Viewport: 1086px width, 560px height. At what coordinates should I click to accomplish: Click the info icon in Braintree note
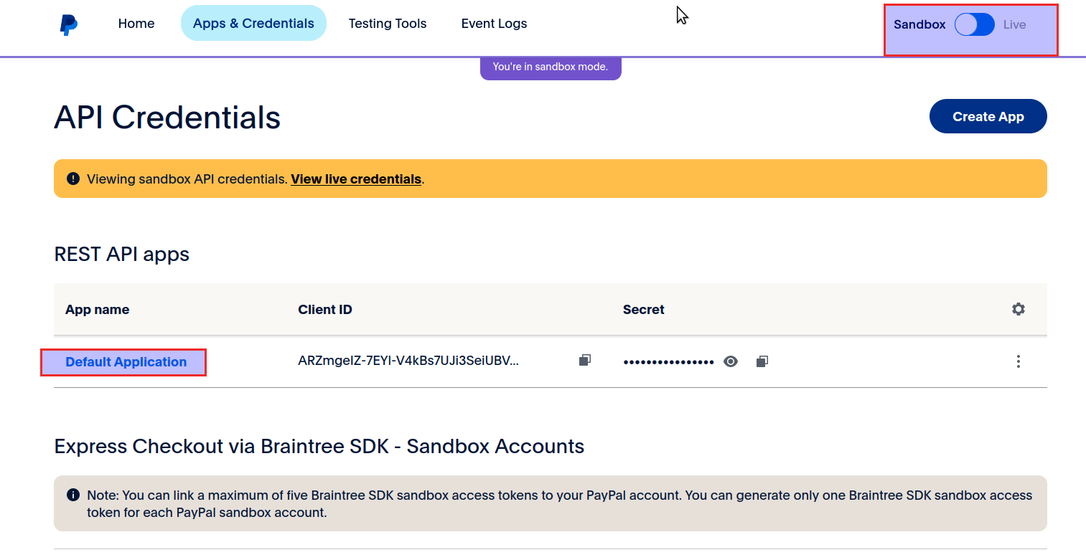tap(72, 495)
